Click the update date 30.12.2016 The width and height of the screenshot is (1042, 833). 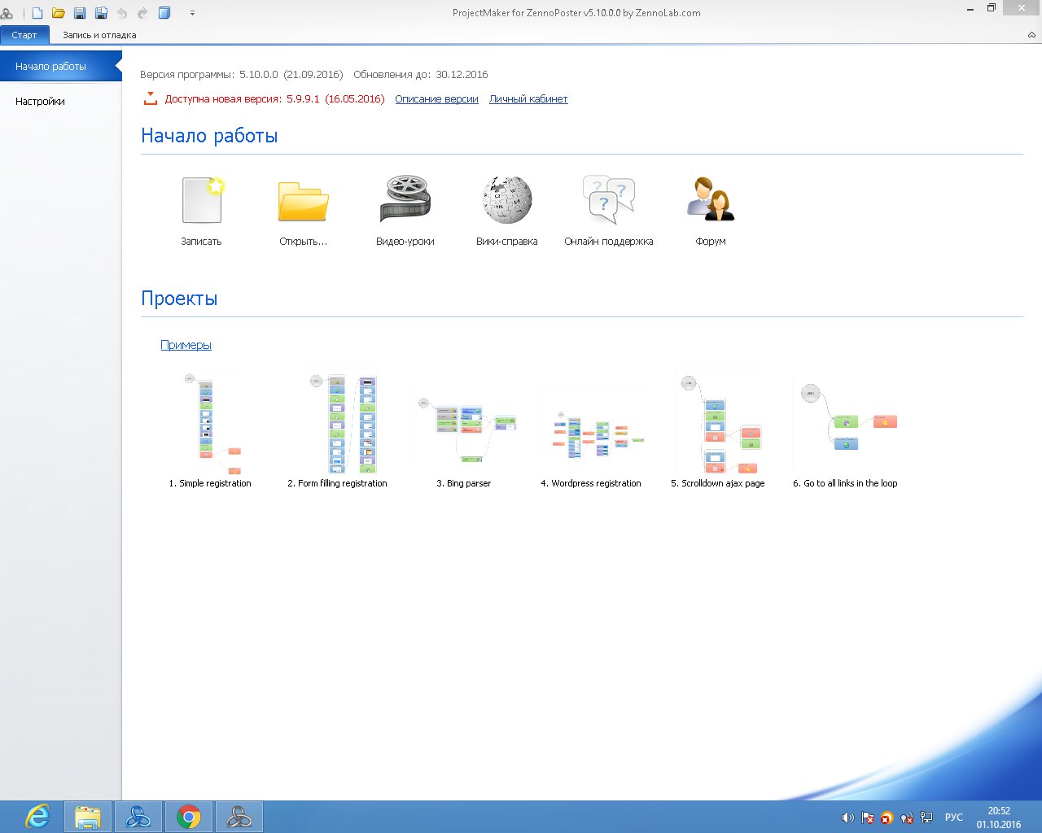click(x=462, y=74)
